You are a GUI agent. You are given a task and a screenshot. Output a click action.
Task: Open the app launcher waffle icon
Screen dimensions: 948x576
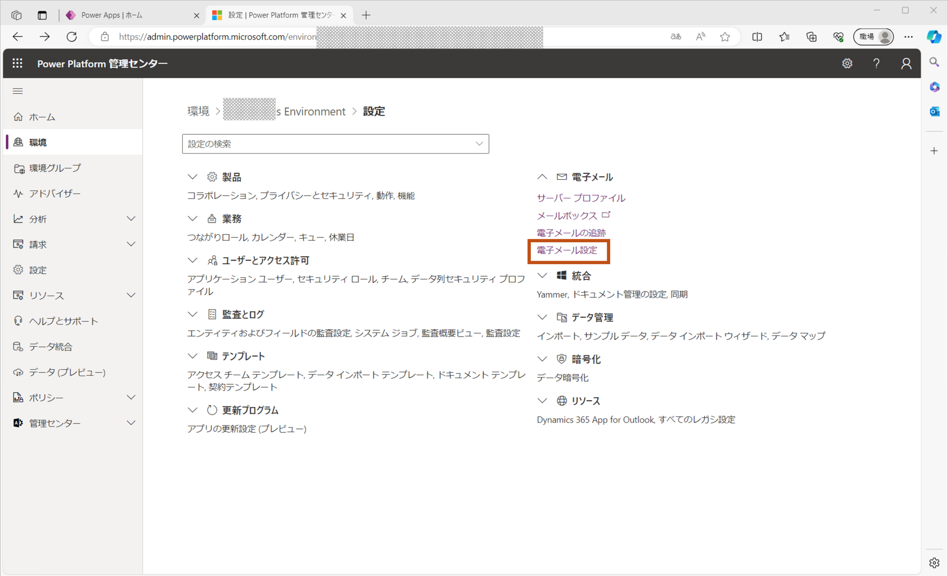pos(18,63)
